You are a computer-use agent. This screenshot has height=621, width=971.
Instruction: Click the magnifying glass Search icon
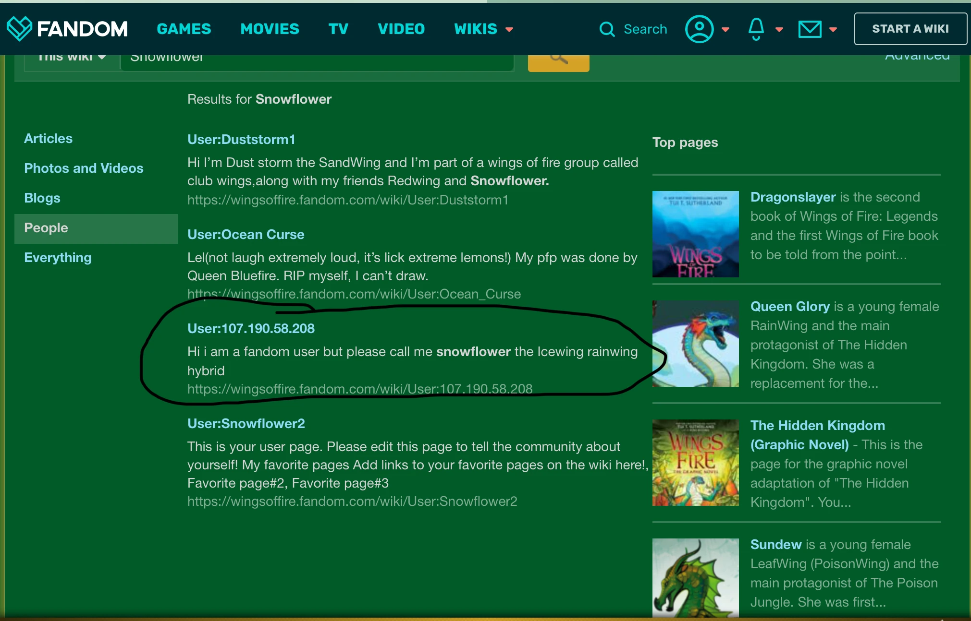click(607, 29)
